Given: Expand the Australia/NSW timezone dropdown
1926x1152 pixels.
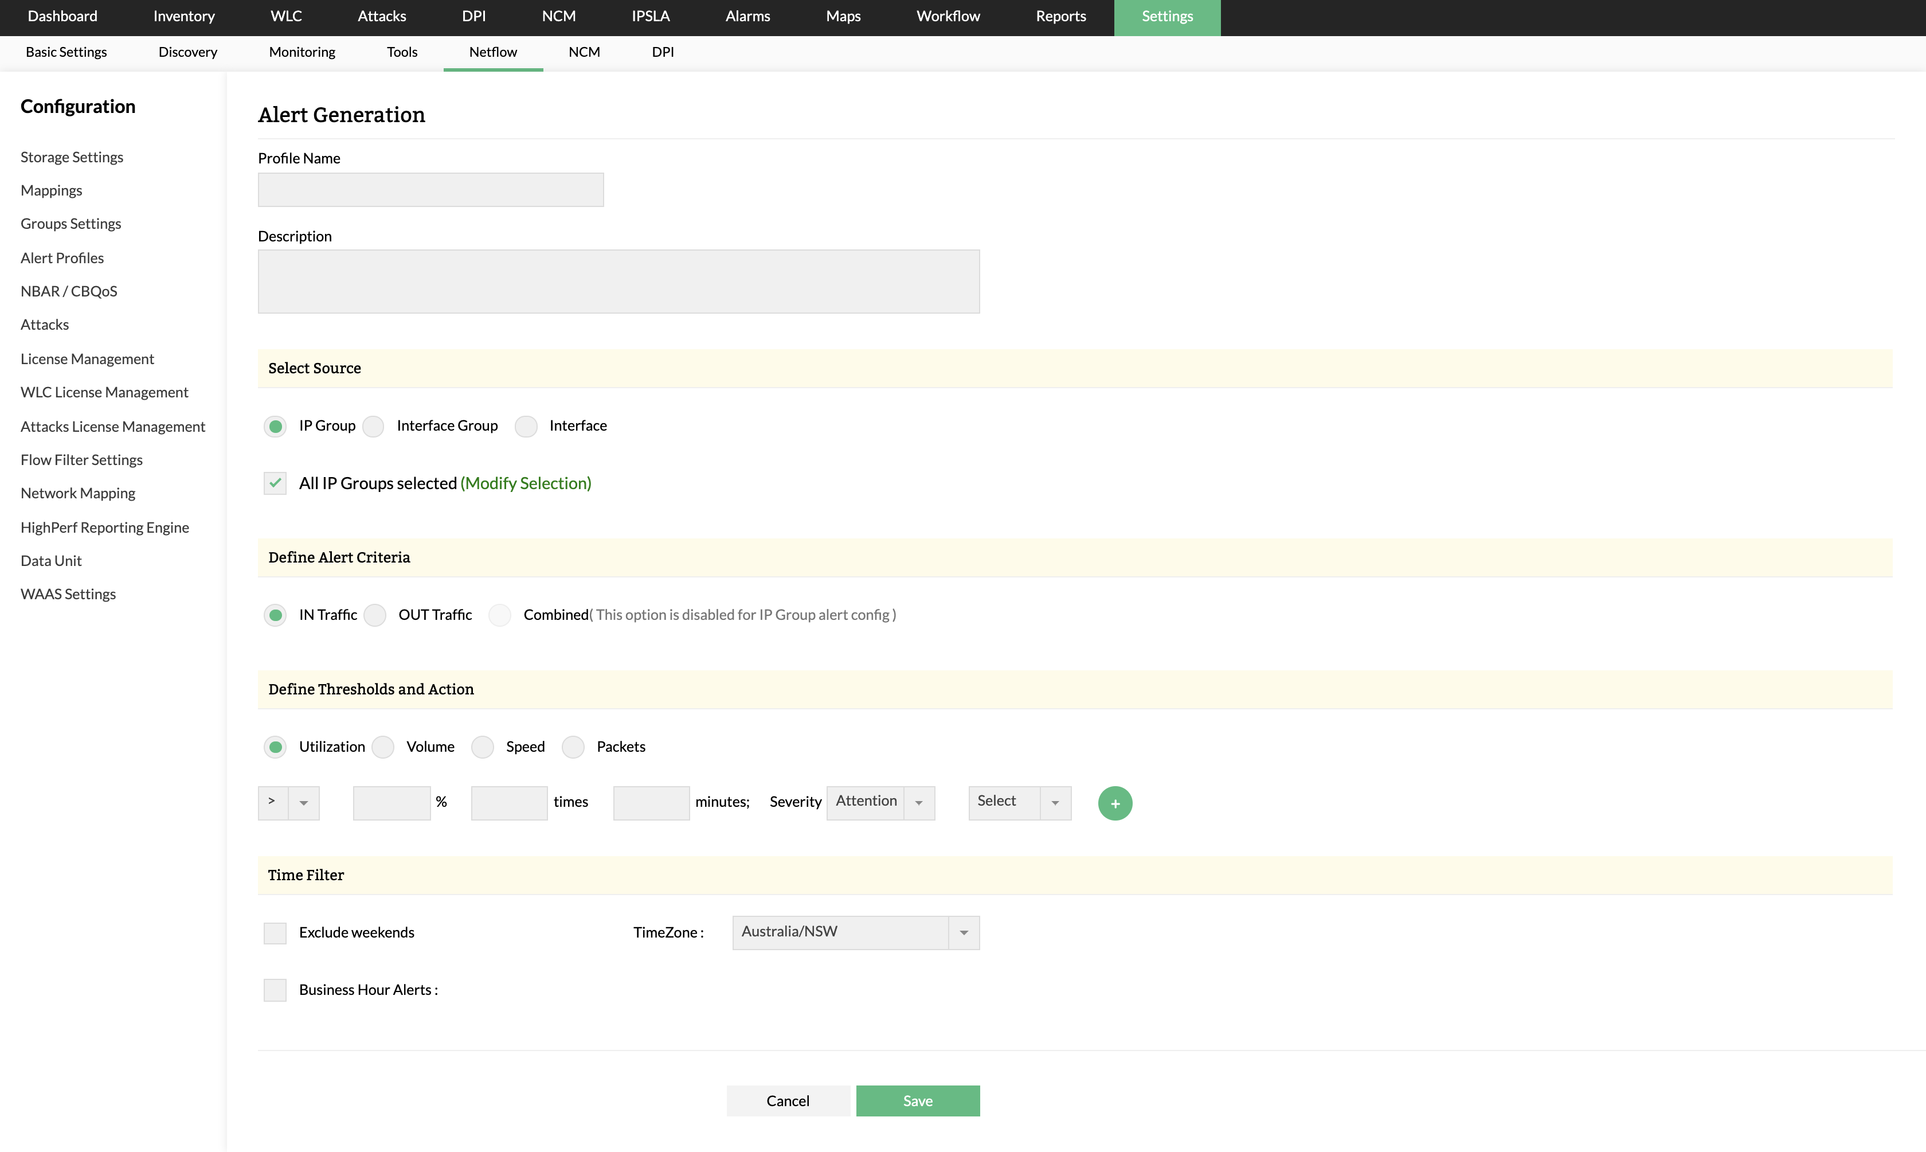Looking at the screenshot, I should [x=962, y=931].
